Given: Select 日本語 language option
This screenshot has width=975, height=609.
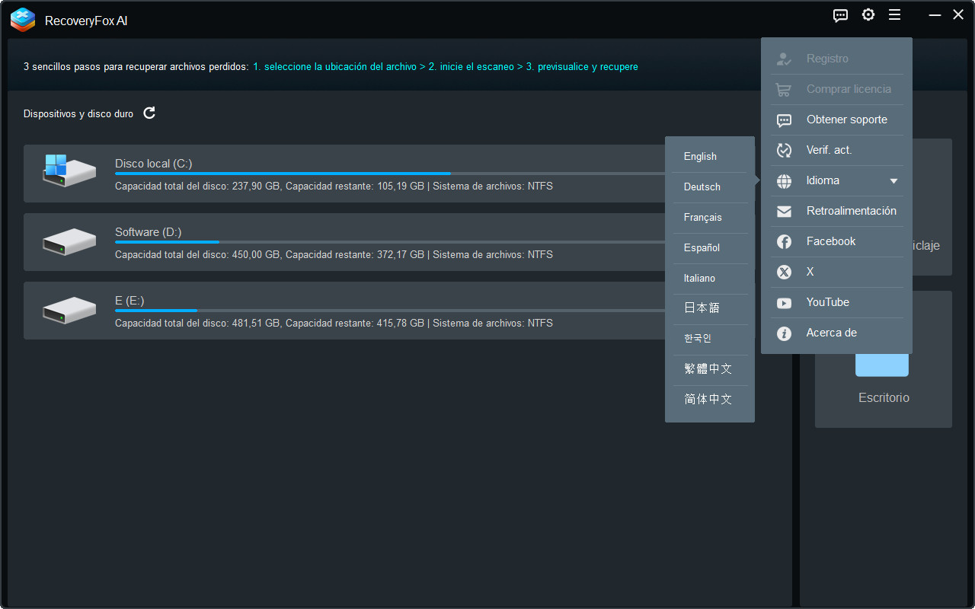Looking at the screenshot, I should click(702, 308).
